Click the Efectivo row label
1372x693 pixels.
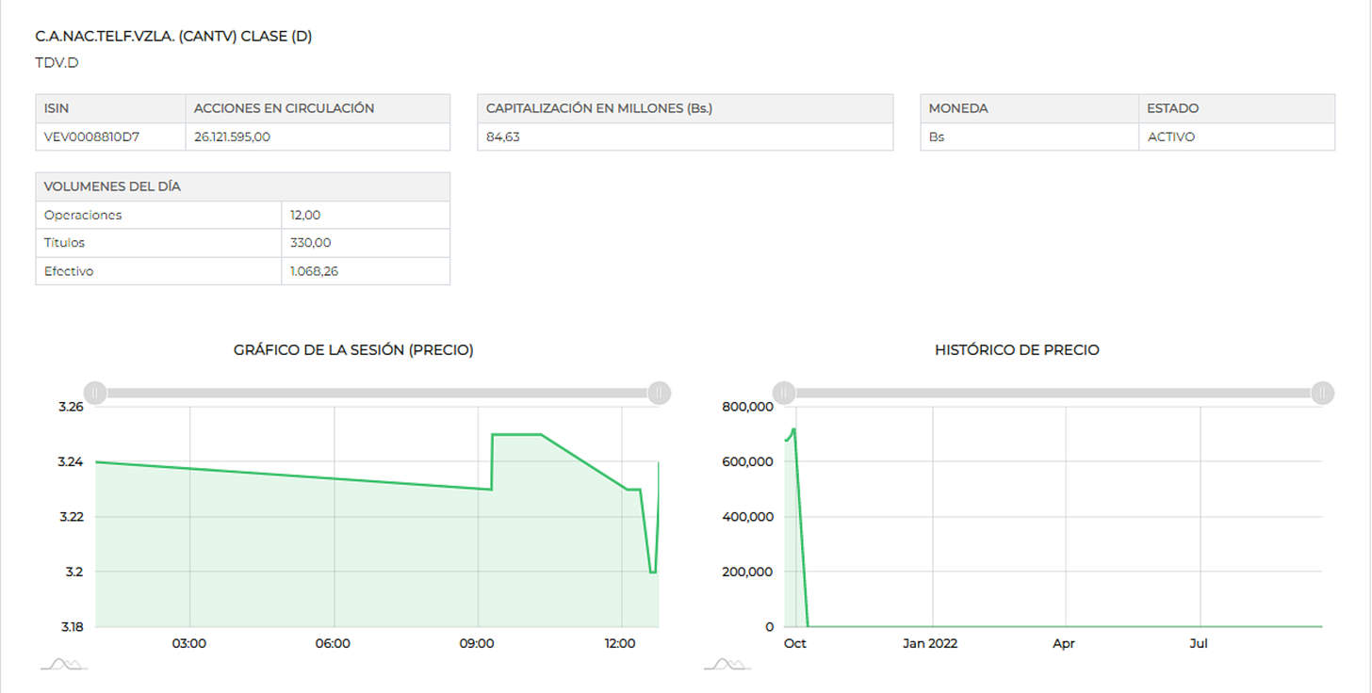pos(69,271)
